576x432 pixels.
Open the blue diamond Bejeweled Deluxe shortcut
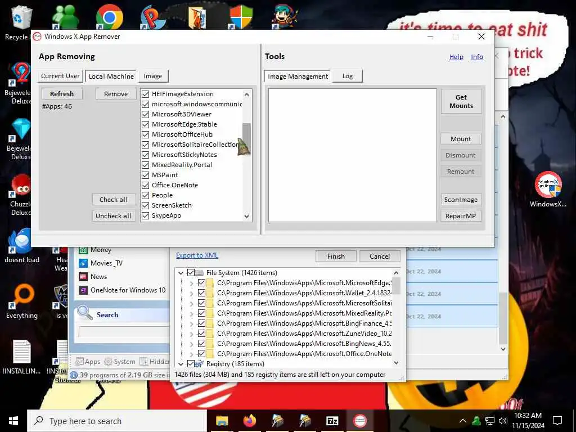(19, 139)
